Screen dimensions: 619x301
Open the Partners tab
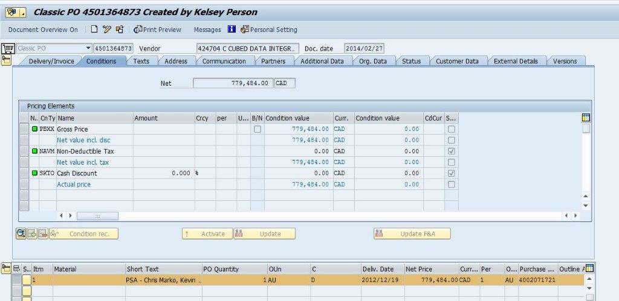pos(273,61)
